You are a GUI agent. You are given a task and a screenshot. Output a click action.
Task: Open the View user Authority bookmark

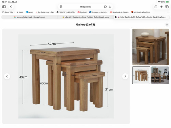(x=98, y=12)
